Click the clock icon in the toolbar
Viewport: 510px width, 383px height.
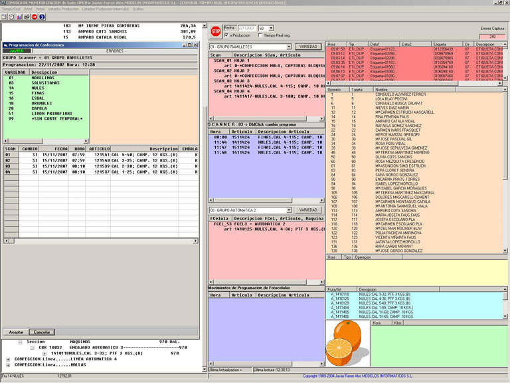coord(11,17)
